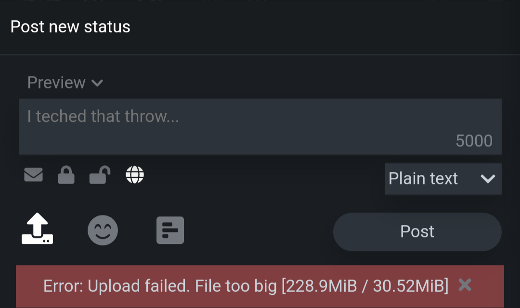The image size is (520, 308).
Task: Select public globe visibility
Action: coord(135,175)
